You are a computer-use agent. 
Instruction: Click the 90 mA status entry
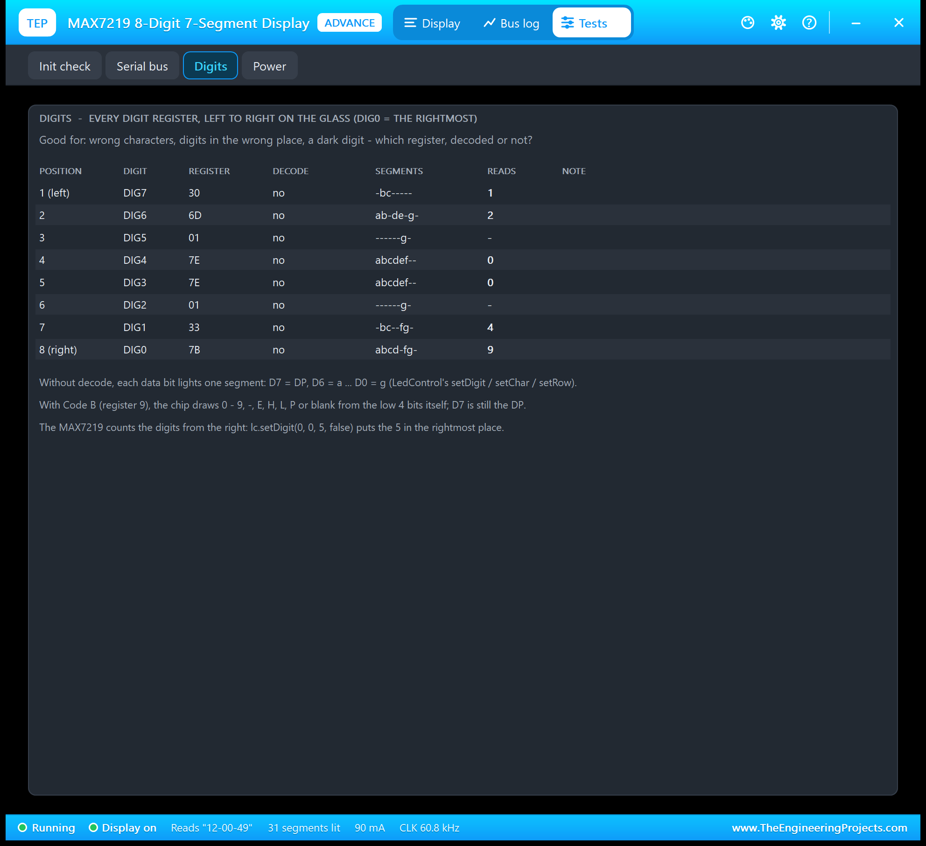370,828
